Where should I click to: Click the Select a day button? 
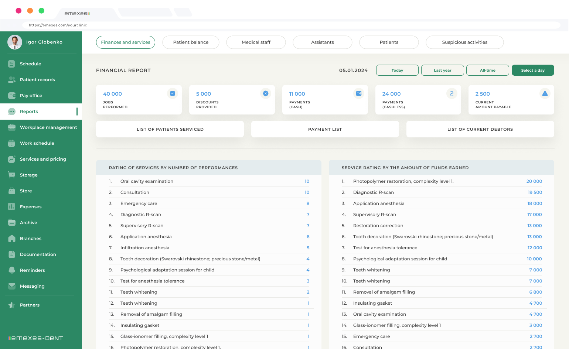click(x=533, y=70)
